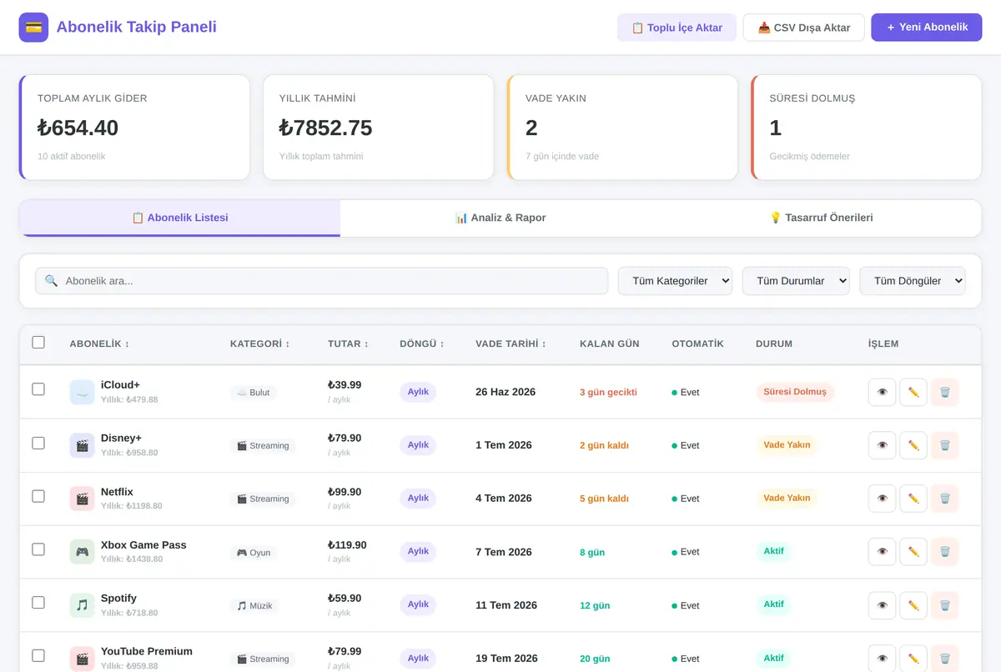Click the Spotify music note icon

click(x=82, y=605)
